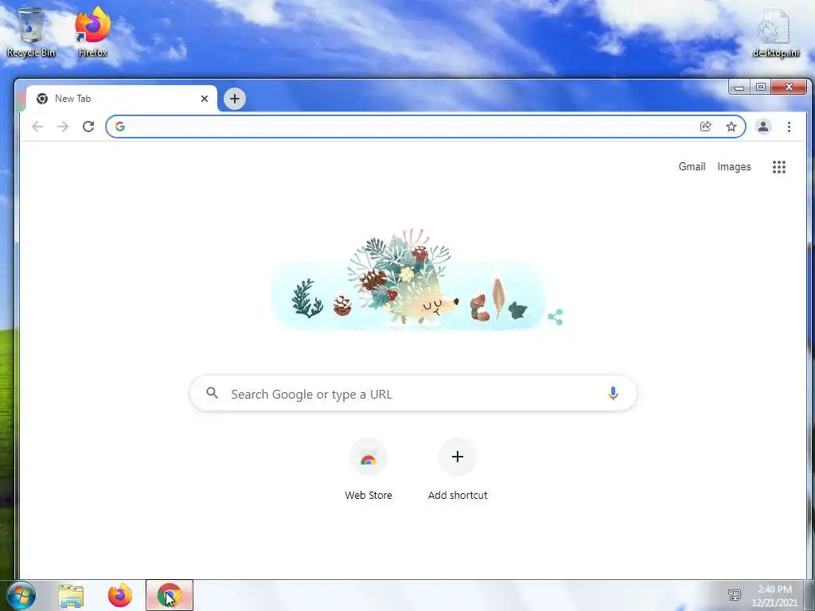Open the network tray icon
Screen dimensions: 815x611
pyautogui.click(x=735, y=595)
